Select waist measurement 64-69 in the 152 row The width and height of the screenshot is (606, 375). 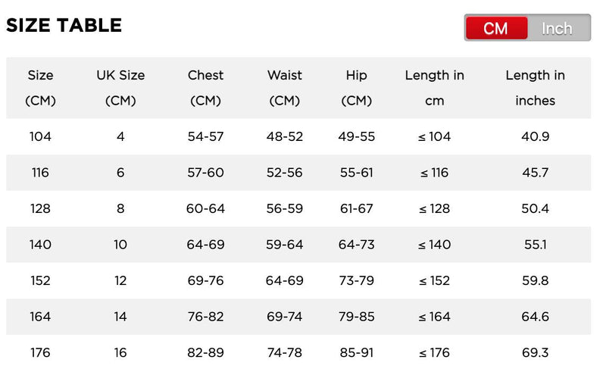coord(285,280)
